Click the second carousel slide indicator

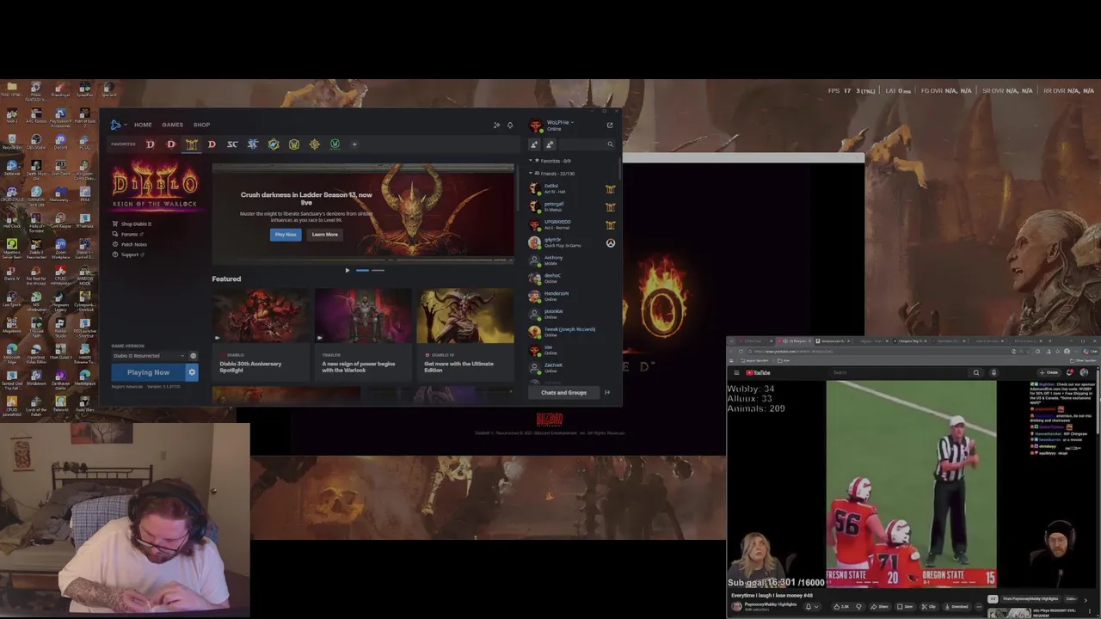(378, 271)
